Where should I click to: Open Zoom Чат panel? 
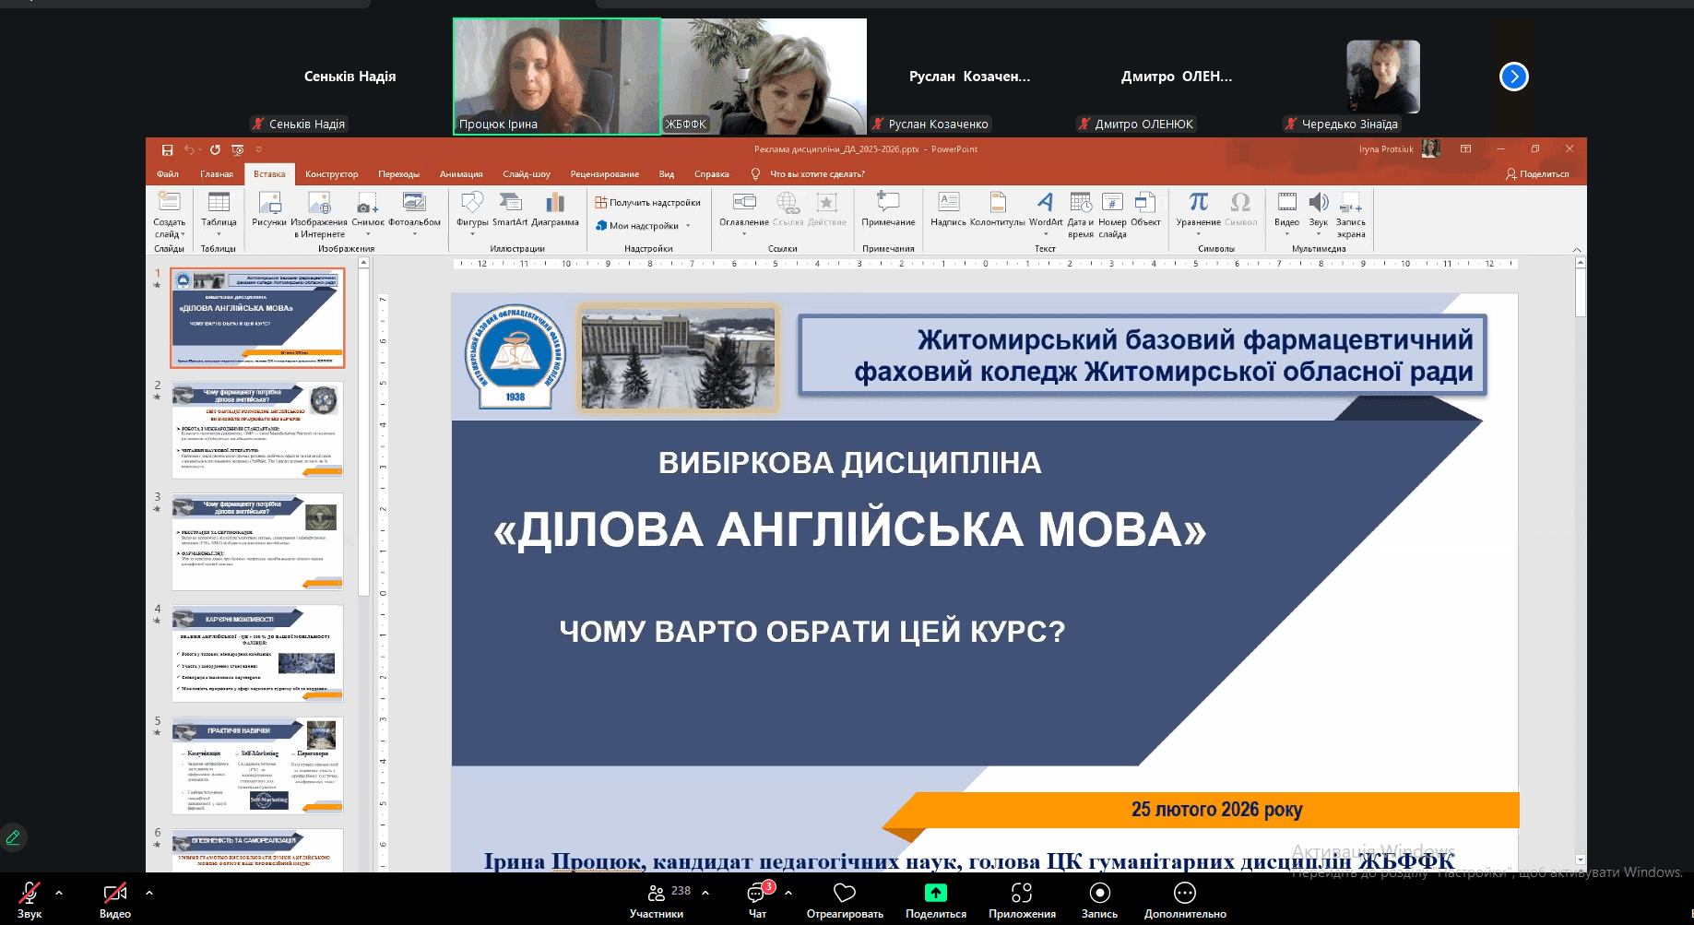(x=757, y=901)
